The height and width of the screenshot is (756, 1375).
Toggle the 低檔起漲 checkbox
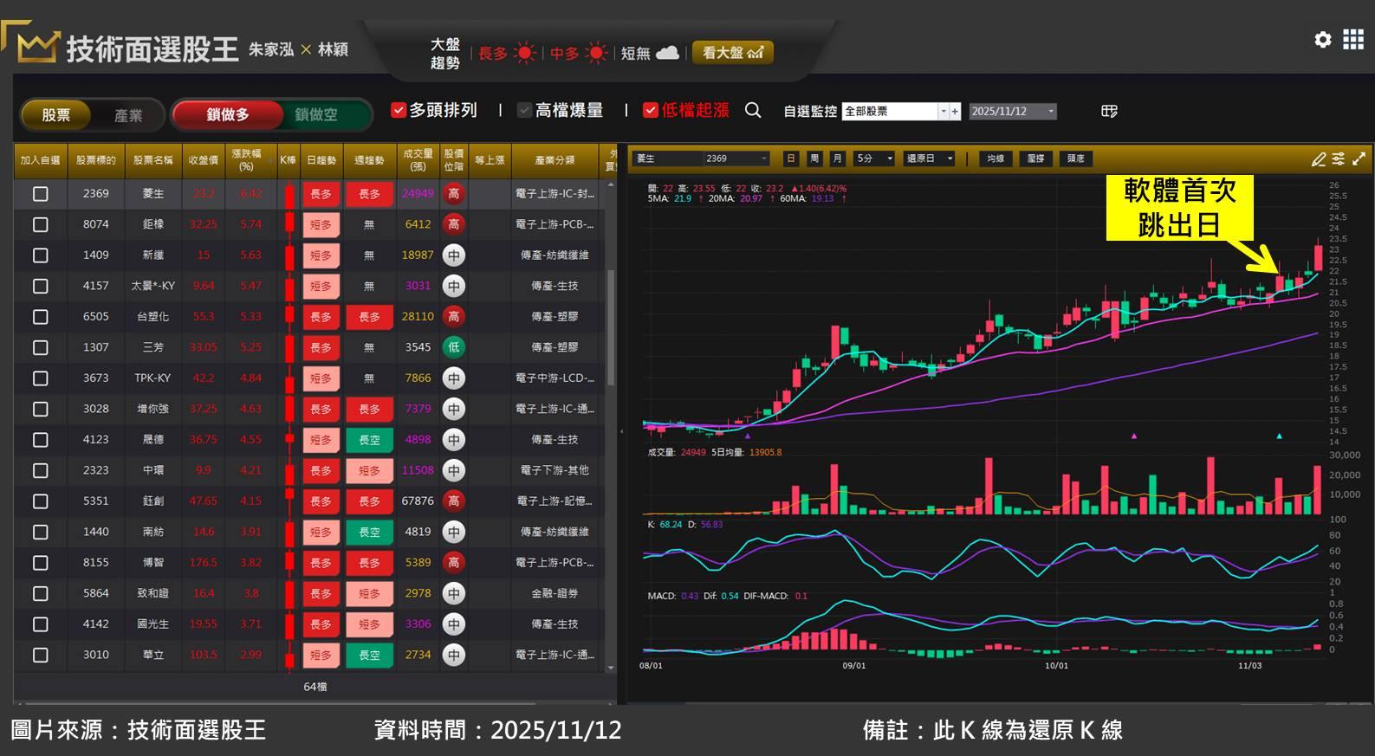pyautogui.click(x=651, y=110)
